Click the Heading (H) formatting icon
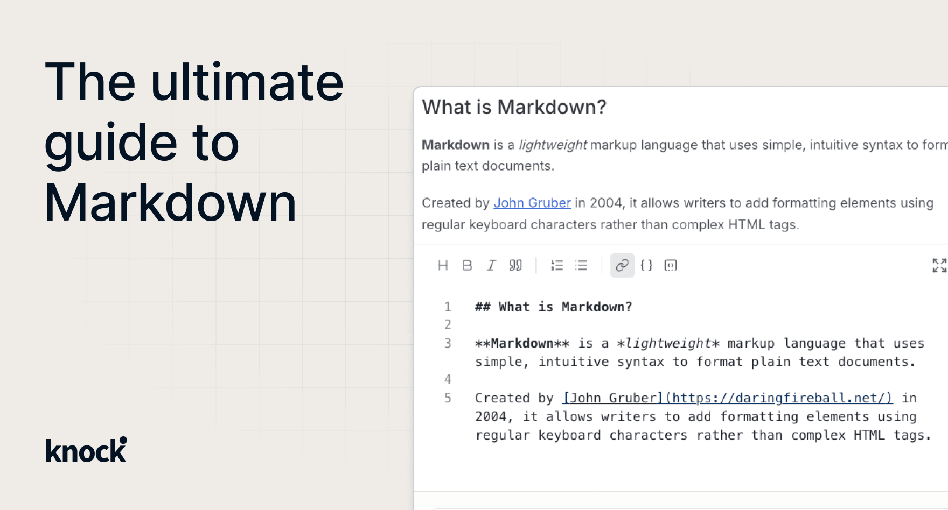 (x=443, y=265)
